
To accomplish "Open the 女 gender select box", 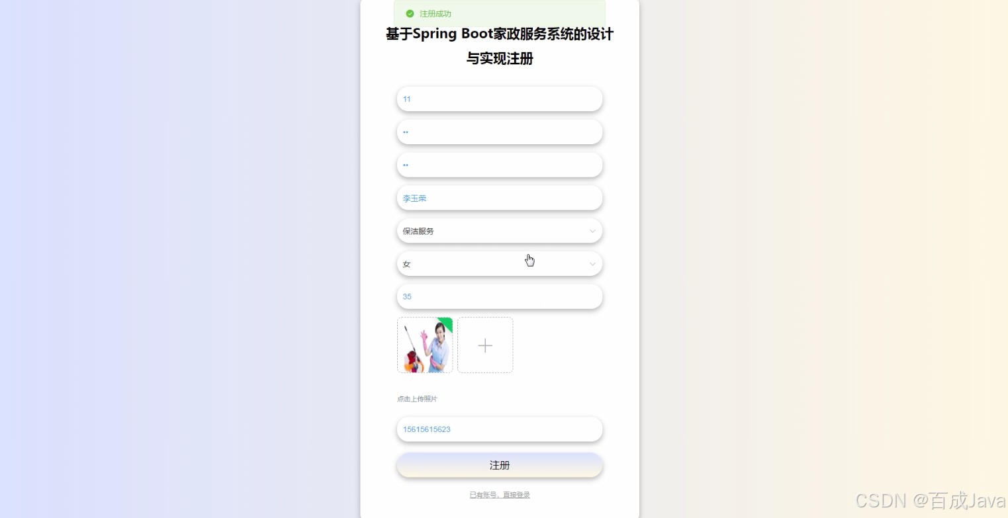I will pos(500,264).
